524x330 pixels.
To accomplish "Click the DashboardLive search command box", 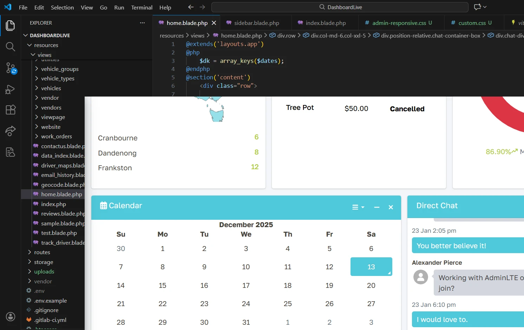I will tap(340, 7).
